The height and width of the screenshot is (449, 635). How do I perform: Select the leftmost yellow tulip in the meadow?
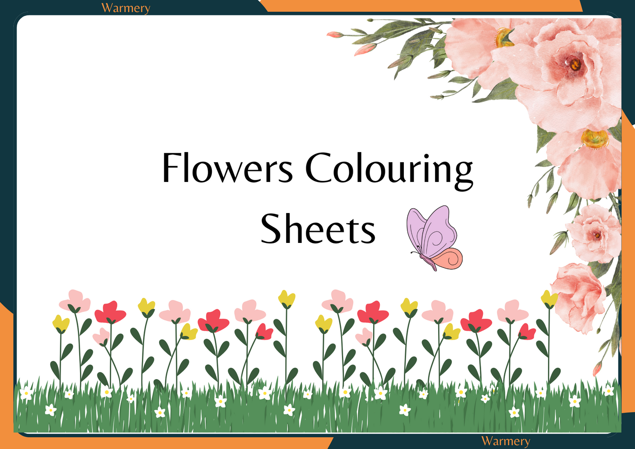[61, 324]
